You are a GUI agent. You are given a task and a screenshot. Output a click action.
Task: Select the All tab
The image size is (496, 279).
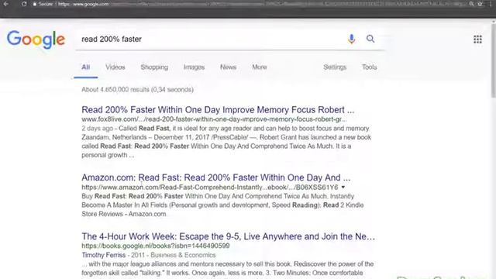pyautogui.click(x=86, y=67)
